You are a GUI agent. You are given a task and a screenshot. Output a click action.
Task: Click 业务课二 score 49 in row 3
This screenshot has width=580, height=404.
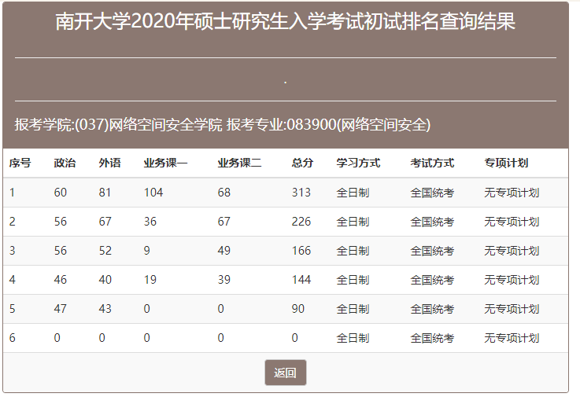224,251
